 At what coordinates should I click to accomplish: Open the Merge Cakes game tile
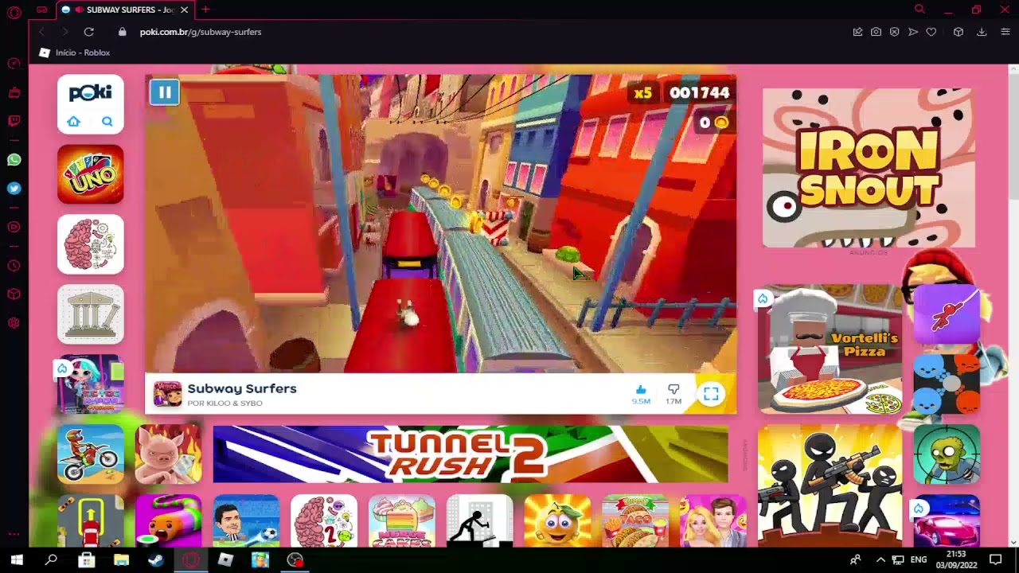402,520
